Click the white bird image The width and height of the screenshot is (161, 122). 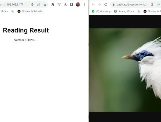click(125, 70)
